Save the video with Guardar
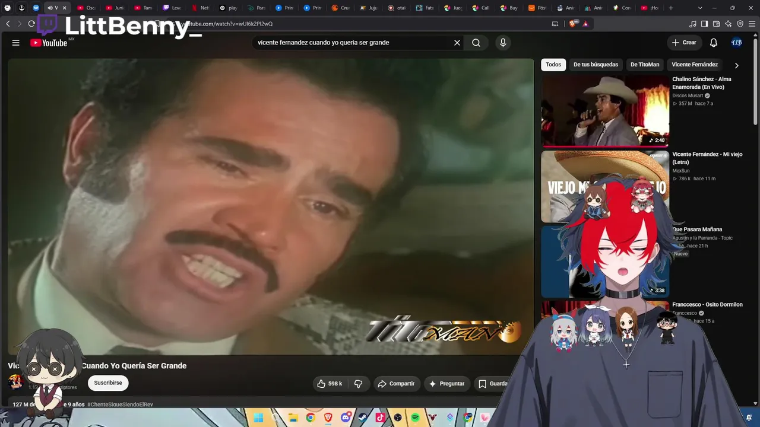The width and height of the screenshot is (760, 427). 493,384
